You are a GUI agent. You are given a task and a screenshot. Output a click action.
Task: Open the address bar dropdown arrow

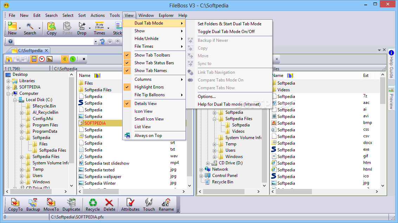pyautogui.click(x=96, y=41)
